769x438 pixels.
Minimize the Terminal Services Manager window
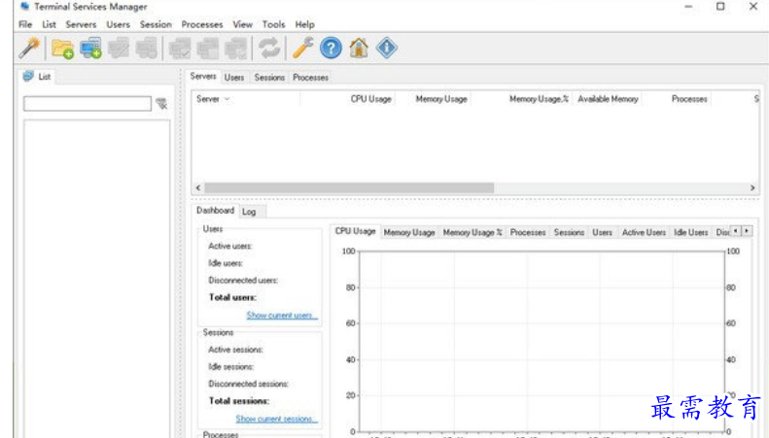point(688,7)
